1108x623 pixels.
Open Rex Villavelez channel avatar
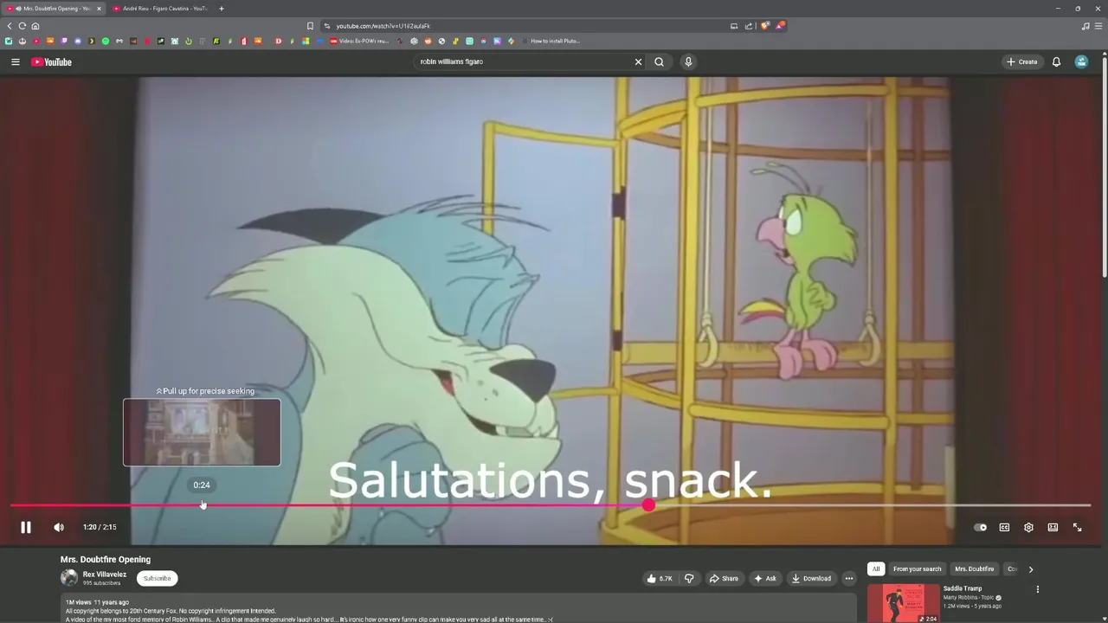coord(69,578)
